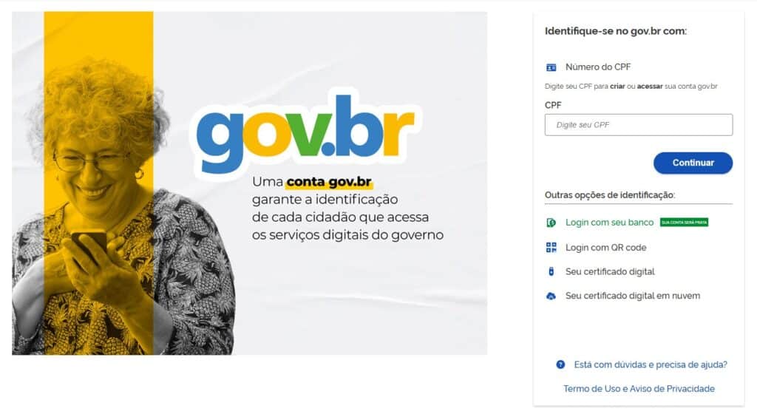The width and height of the screenshot is (757, 417).
Task: Click the digital certificate USB token icon
Action: click(551, 272)
